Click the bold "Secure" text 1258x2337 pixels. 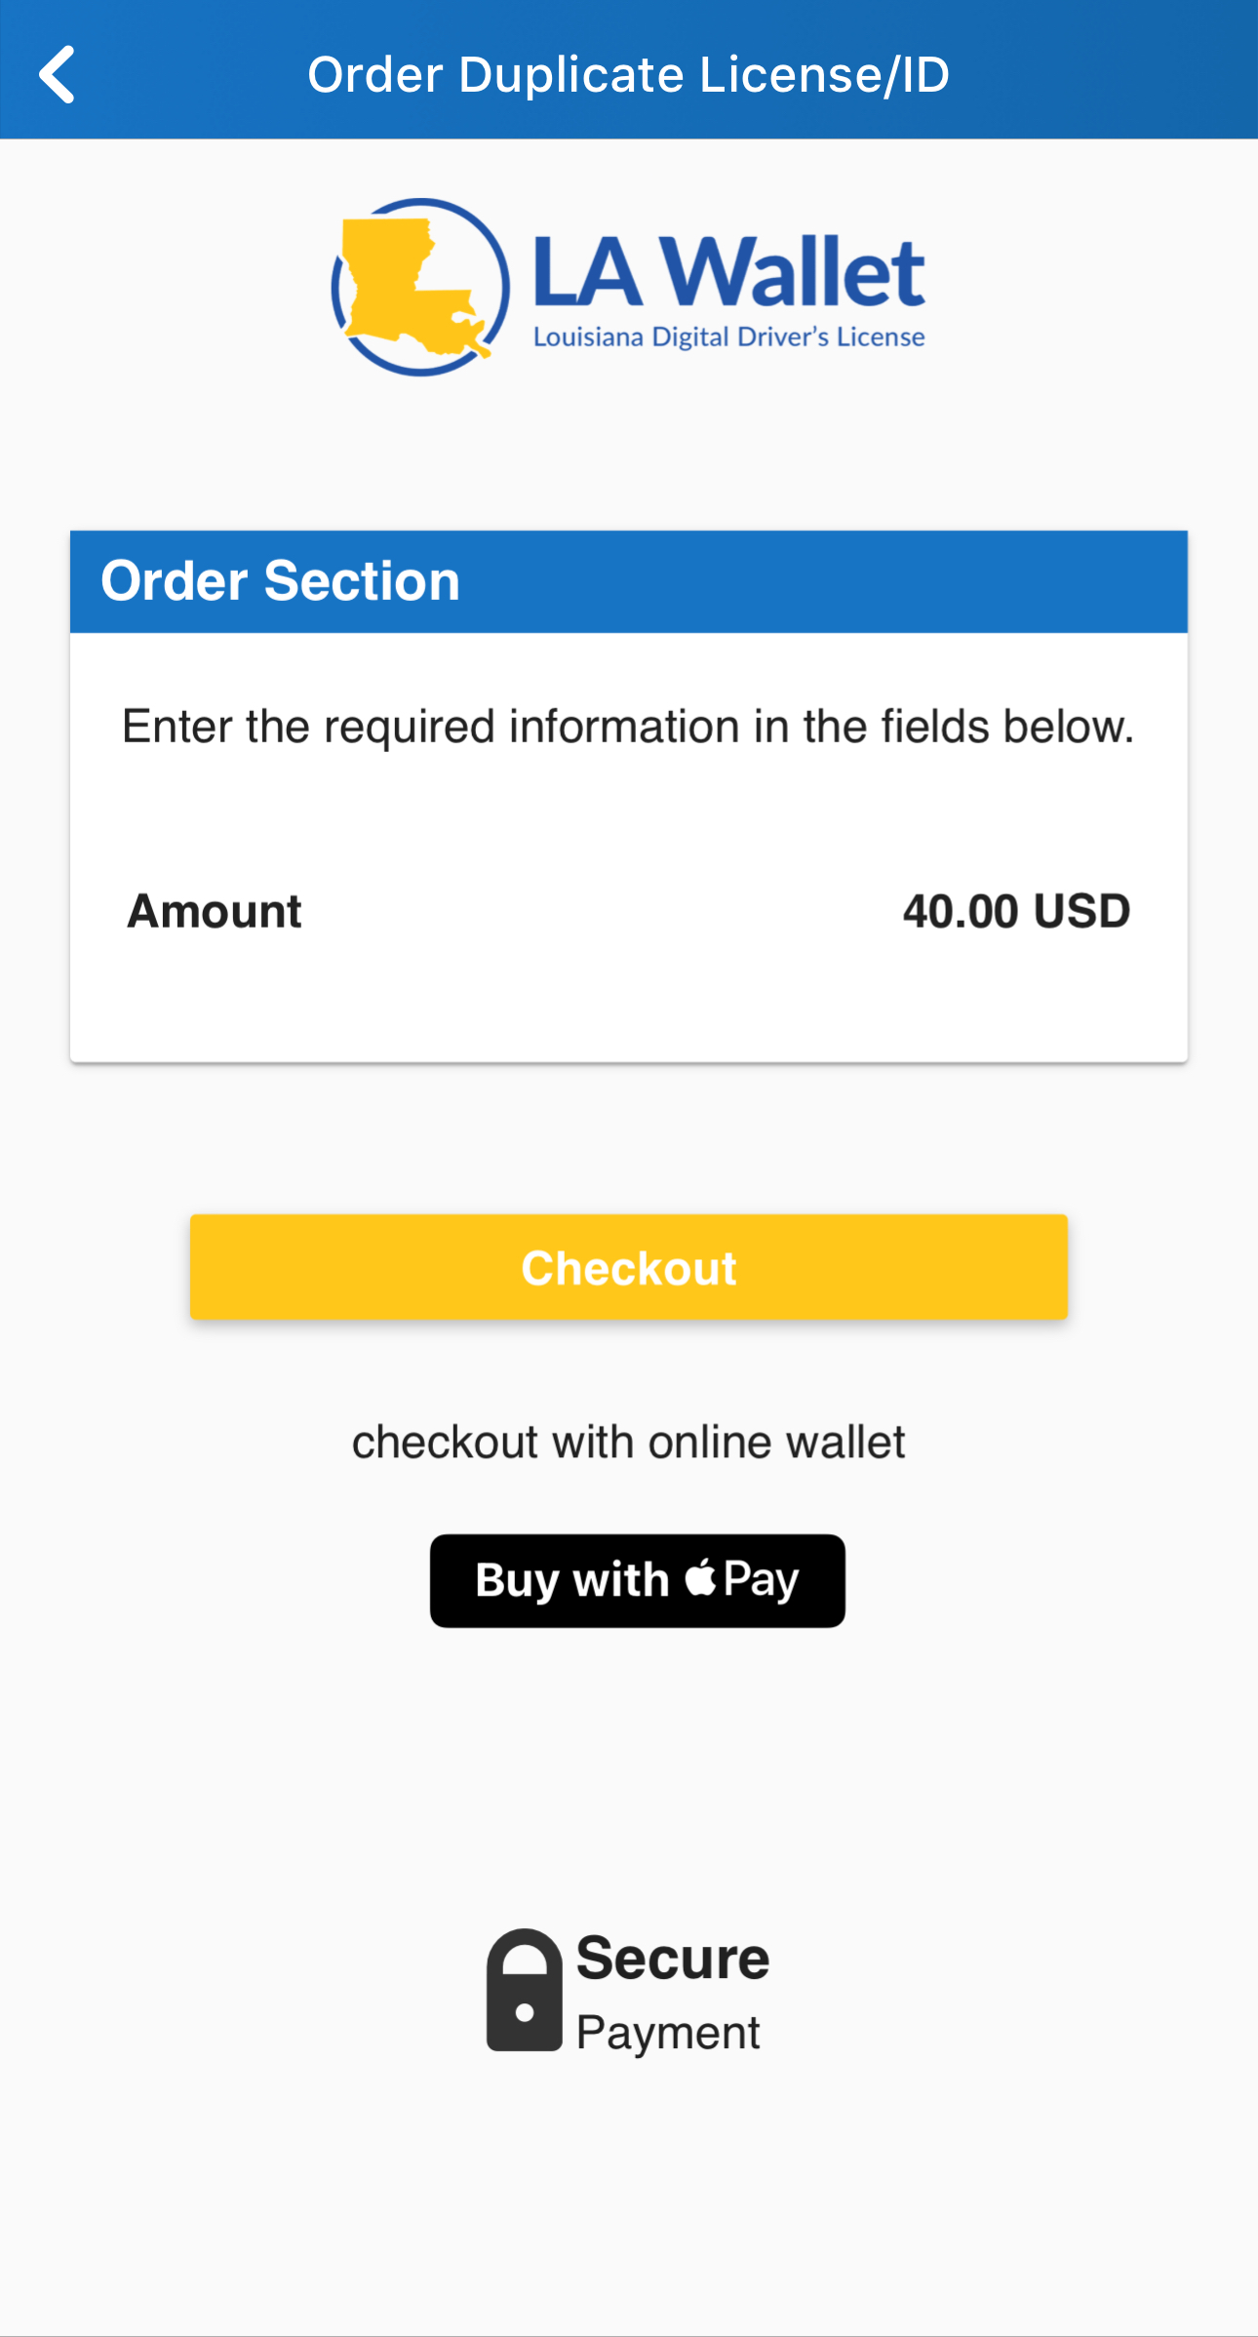[x=673, y=1959]
